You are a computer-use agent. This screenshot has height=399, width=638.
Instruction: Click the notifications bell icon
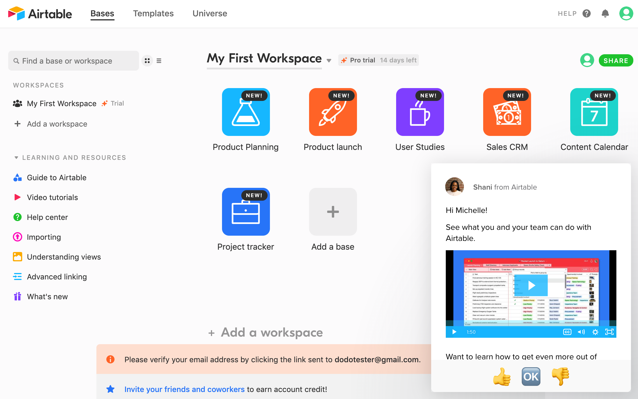(x=605, y=13)
